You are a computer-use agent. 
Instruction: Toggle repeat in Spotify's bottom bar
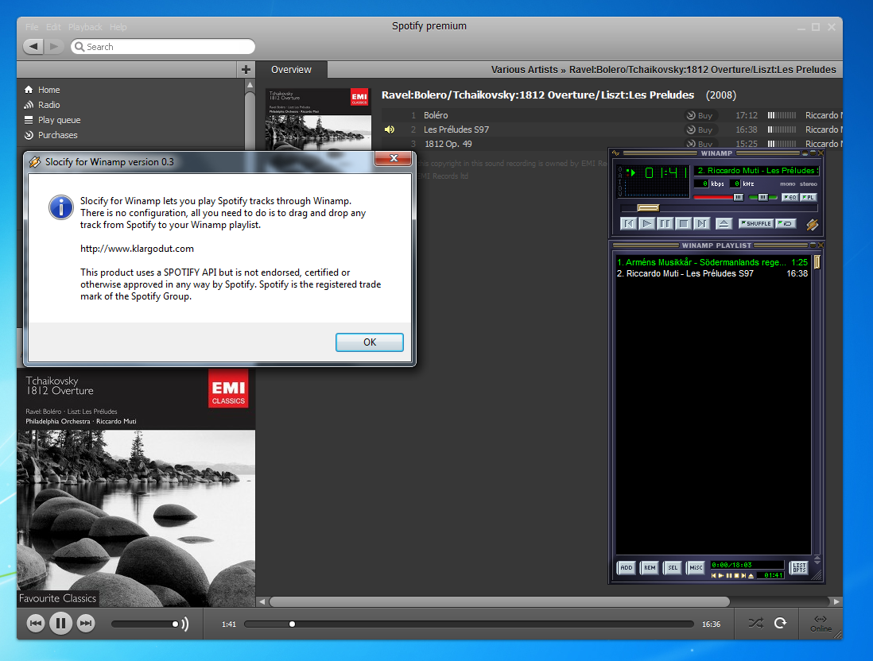tap(781, 623)
